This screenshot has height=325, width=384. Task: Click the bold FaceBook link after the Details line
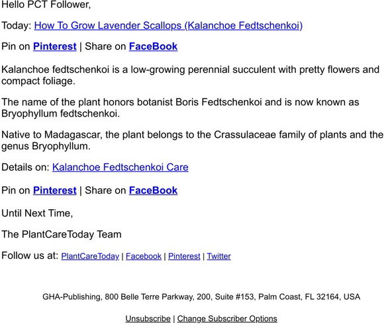(154, 191)
